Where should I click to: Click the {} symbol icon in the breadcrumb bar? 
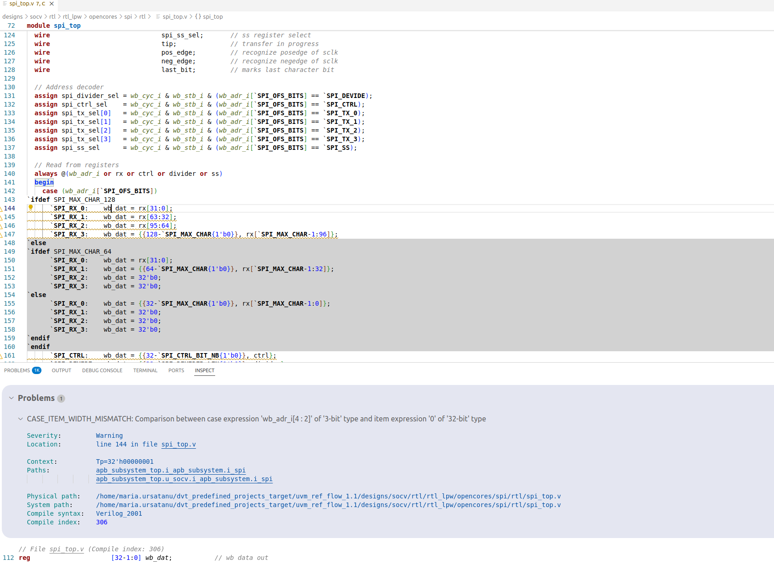coord(196,16)
